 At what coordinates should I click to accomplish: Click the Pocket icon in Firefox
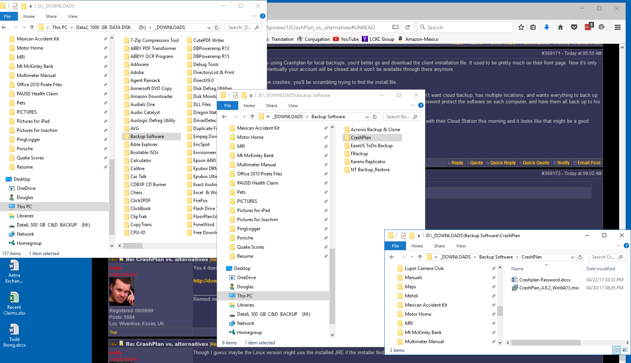574,27
